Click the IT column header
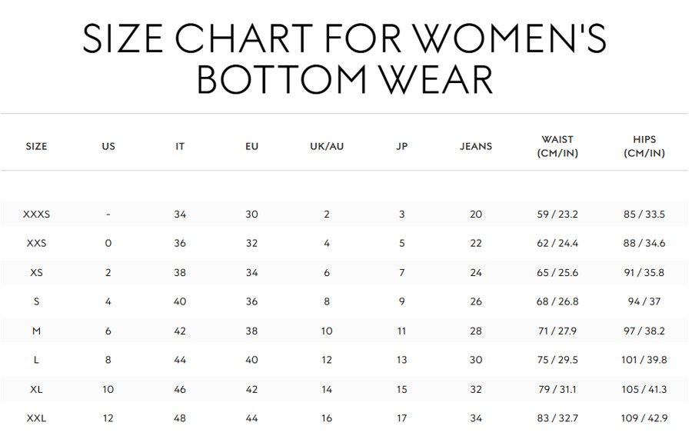 (180, 147)
